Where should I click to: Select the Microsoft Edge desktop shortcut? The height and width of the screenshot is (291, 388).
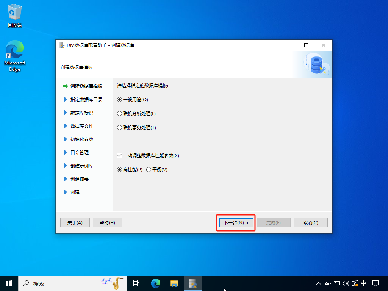coord(15,56)
